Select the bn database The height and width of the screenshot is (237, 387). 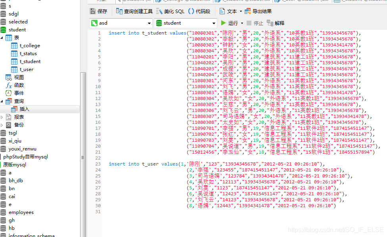tap(11, 189)
